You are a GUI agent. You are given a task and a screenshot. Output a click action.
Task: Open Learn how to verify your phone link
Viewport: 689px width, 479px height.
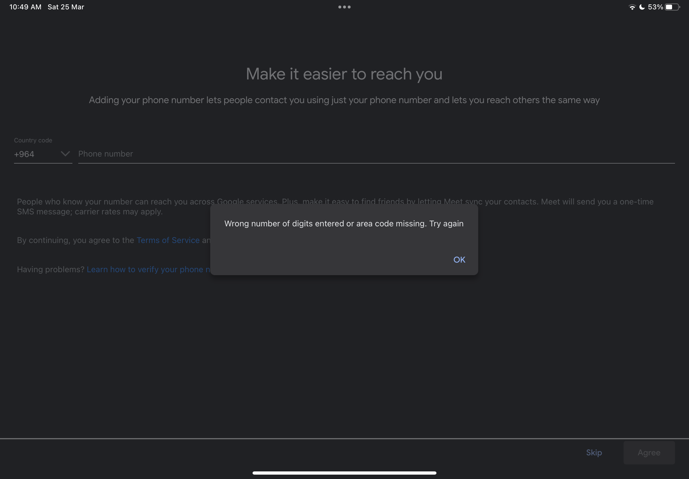click(149, 269)
